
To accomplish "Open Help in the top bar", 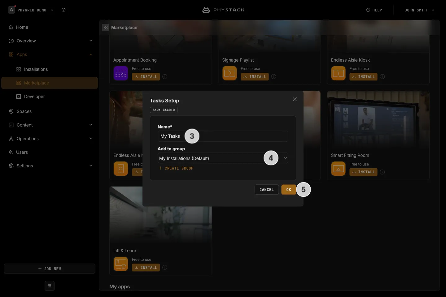I will (374, 10).
